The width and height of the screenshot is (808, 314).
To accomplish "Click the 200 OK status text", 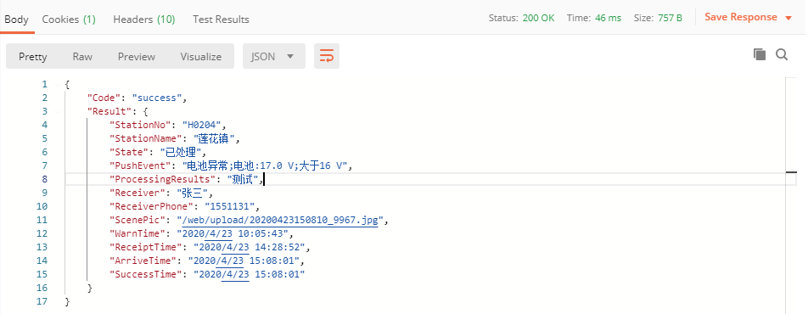I will tap(538, 18).
